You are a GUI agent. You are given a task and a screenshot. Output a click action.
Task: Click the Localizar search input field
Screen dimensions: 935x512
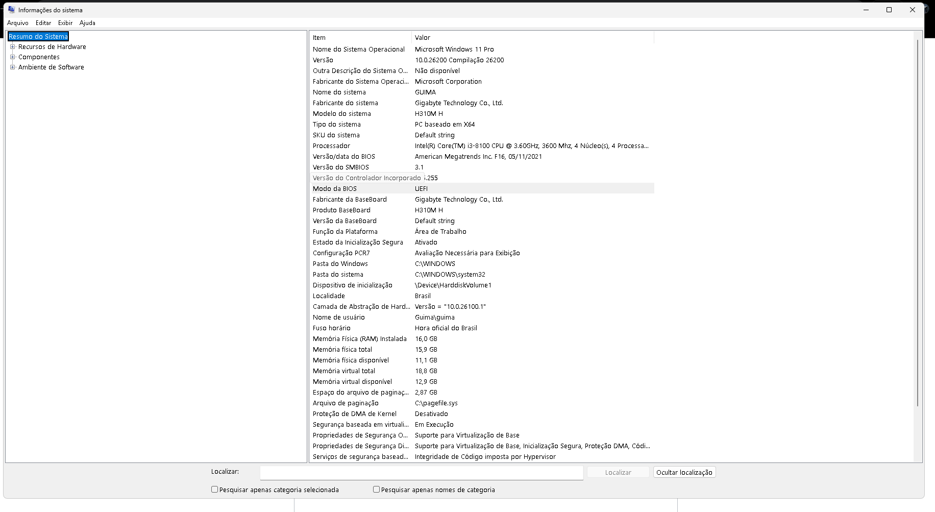tap(422, 473)
